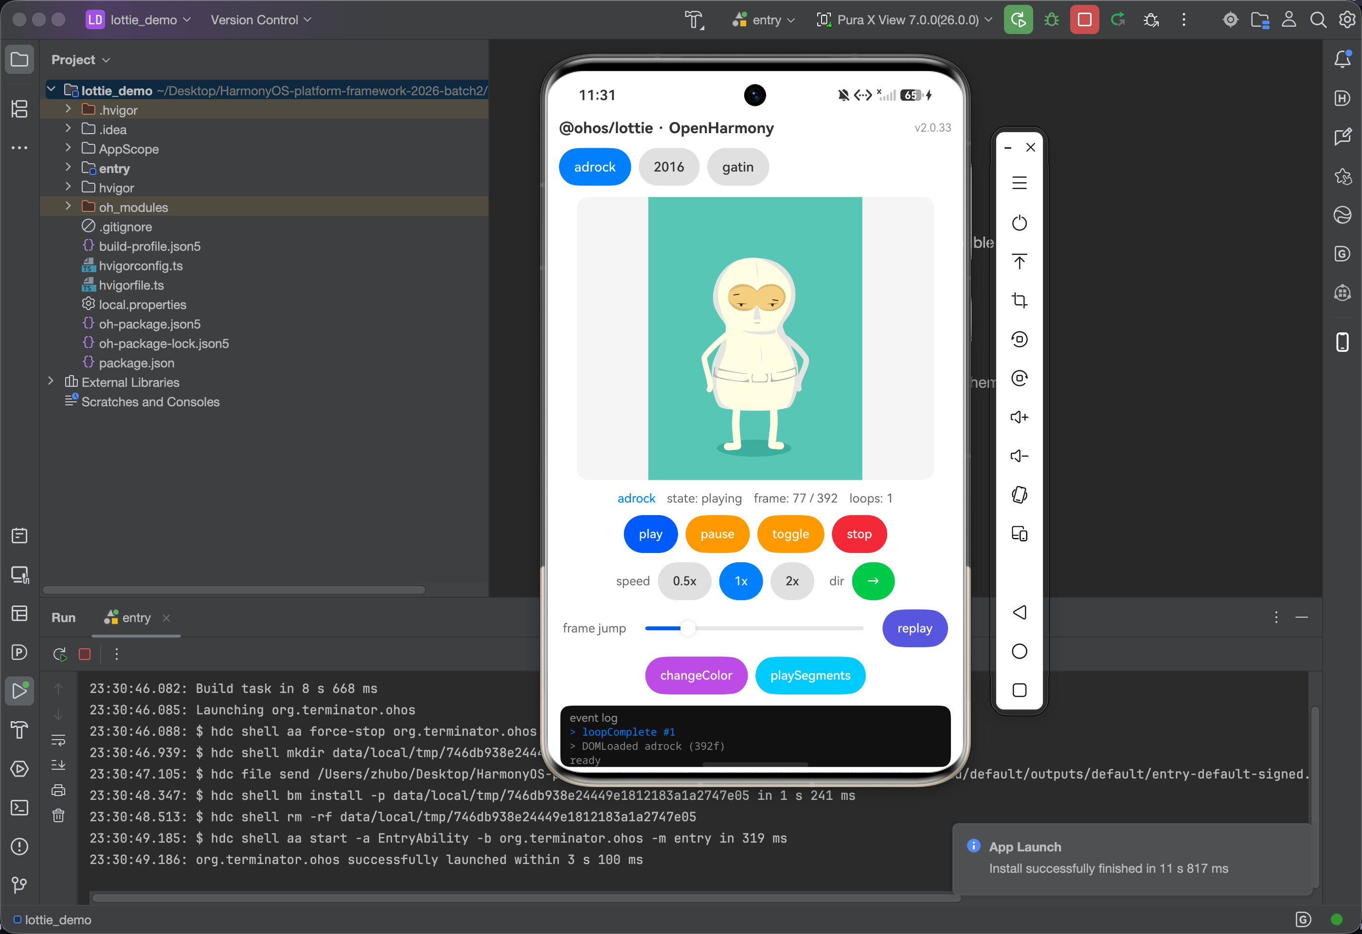Click the emulator Back triangle button

point(1019,612)
